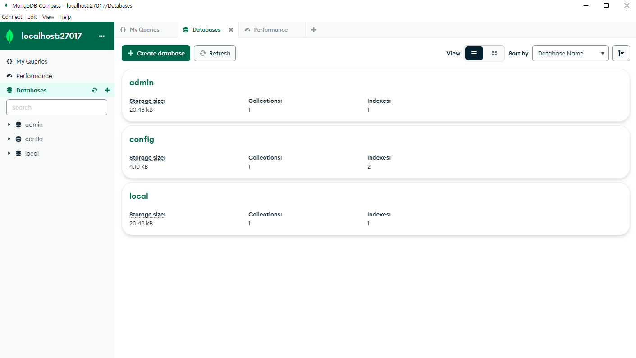Expand local database in sidebar
The image size is (636, 358).
click(x=9, y=153)
